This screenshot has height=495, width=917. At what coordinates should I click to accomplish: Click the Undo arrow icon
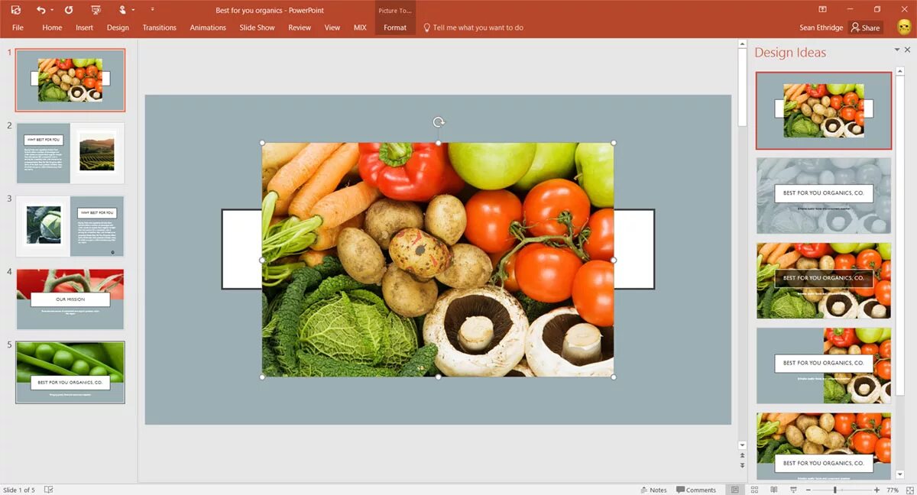[41, 10]
